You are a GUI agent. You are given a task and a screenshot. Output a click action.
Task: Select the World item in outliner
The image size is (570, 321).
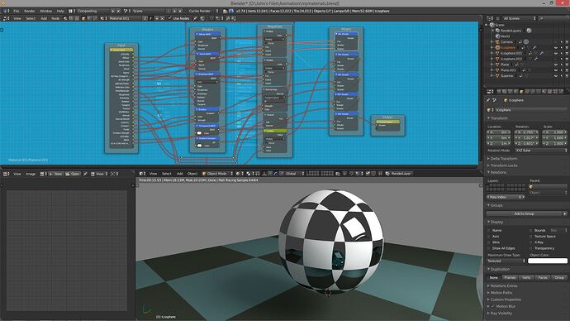point(505,36)
